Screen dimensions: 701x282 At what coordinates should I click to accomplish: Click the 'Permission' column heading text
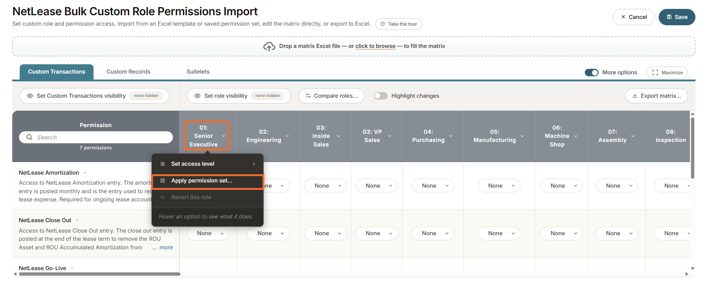[95, 125]
